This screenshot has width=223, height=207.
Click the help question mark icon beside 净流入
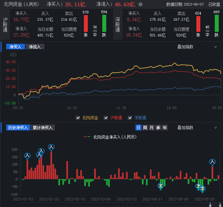coord(141,5)
